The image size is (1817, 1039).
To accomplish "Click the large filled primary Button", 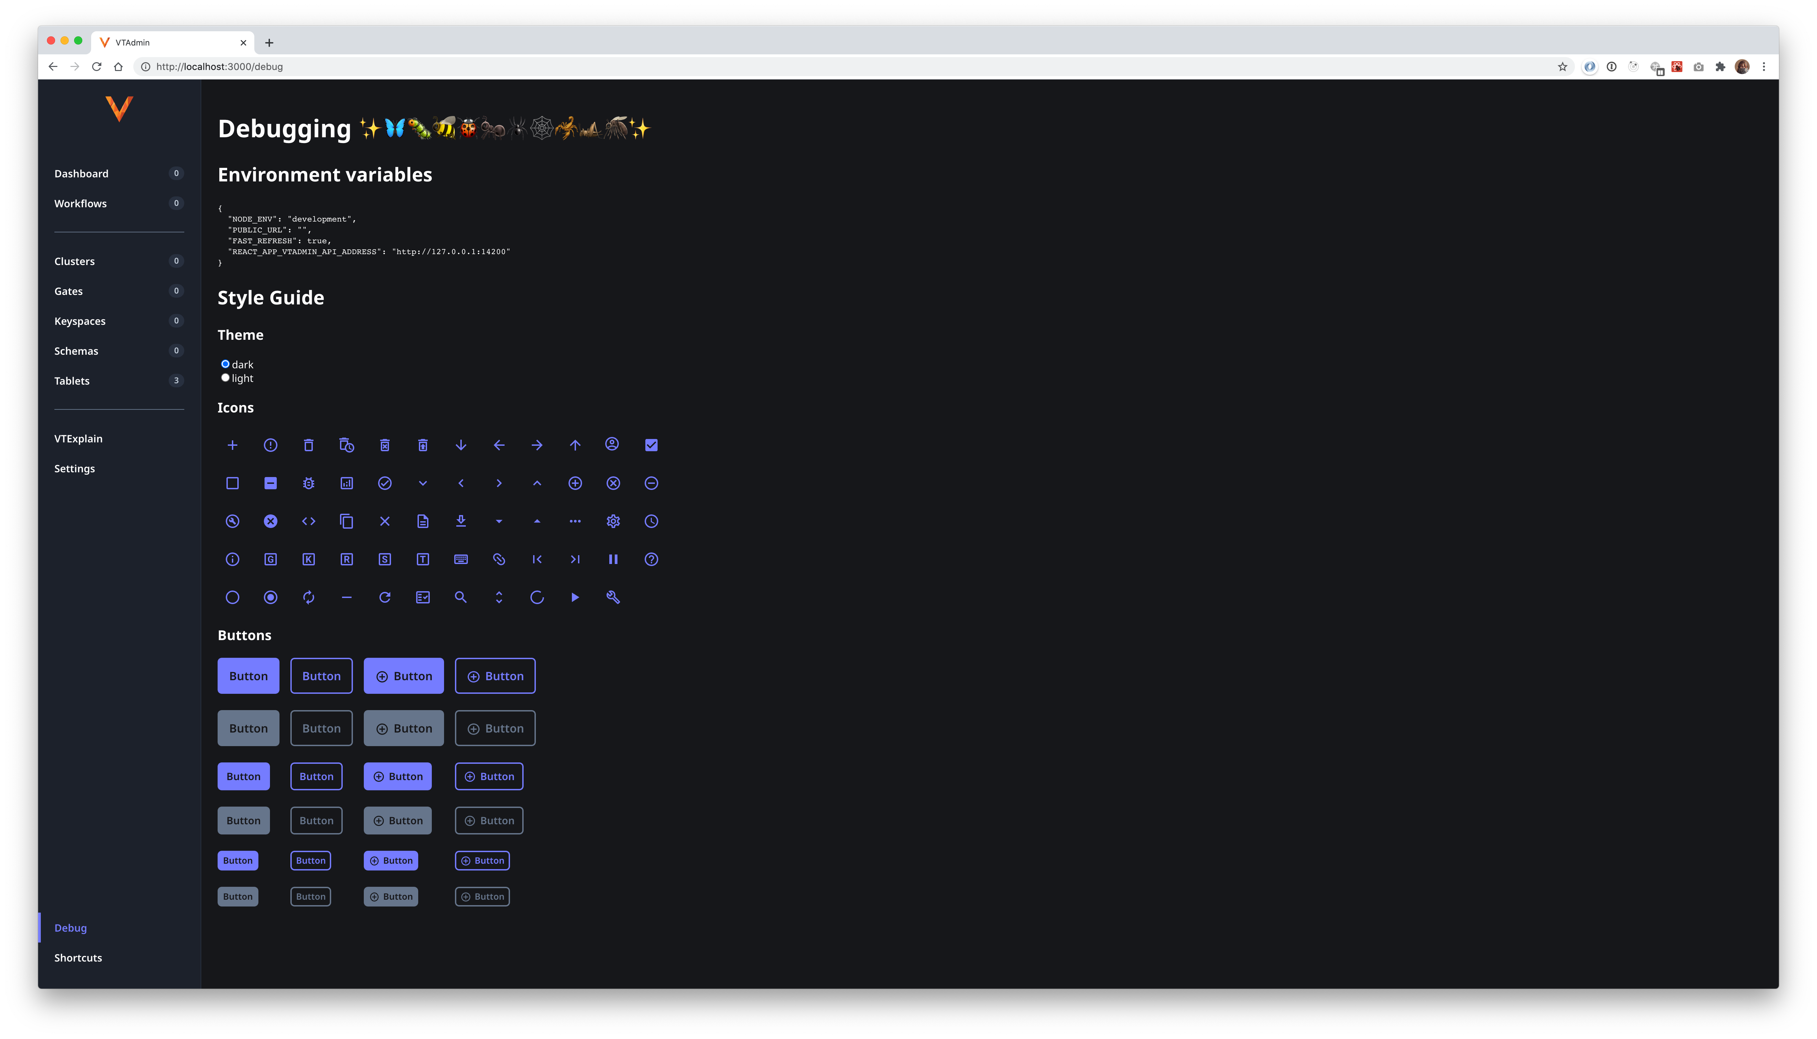I will pos(248,676).
